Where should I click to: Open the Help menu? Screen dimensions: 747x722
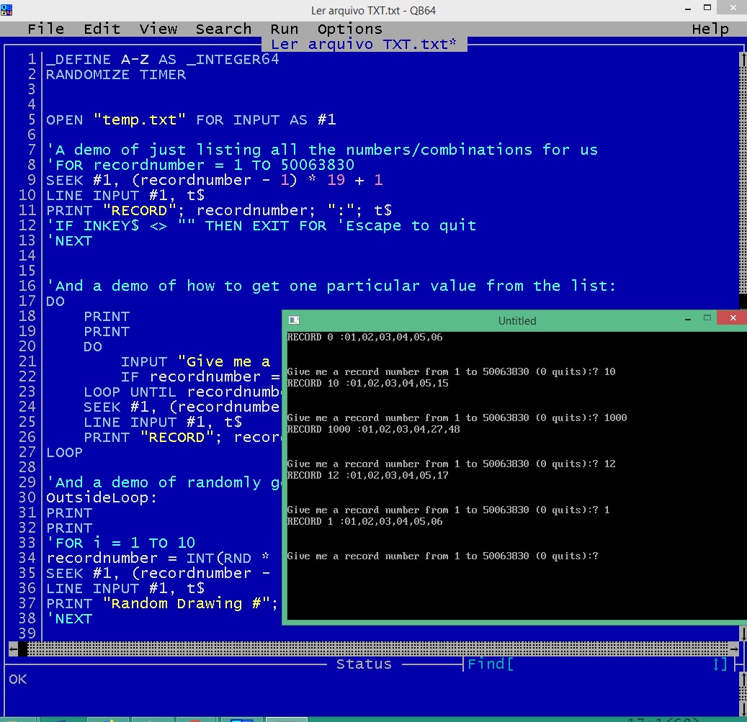[x=710, y=29]
